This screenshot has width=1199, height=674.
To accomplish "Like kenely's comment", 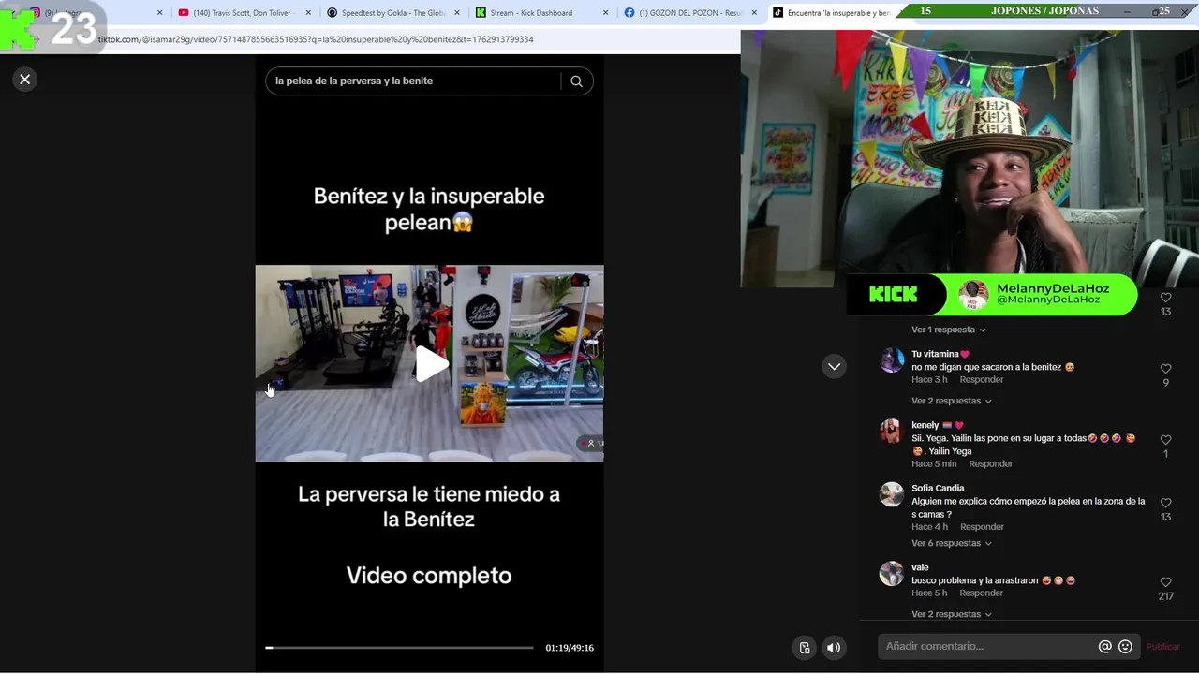I will coord(1165,440).
